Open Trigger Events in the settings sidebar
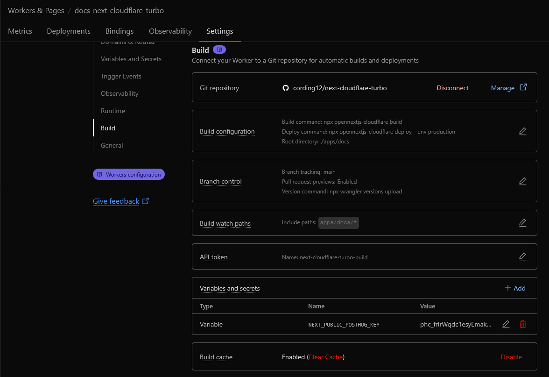 coord(121,76)
